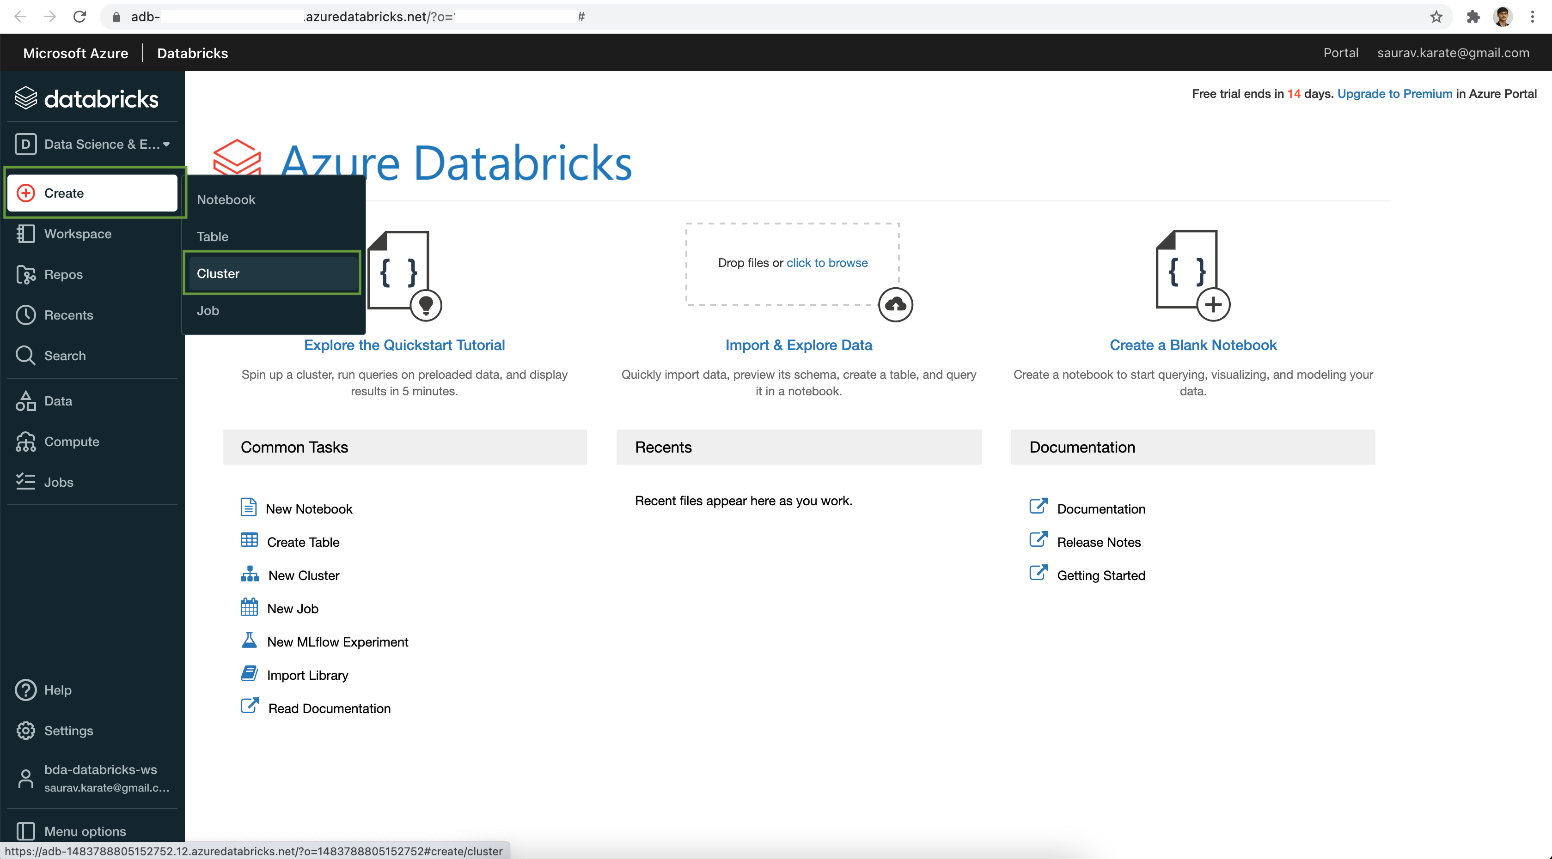Screen dimensions: 1552x859
Task: Open the Jobs checklist icon
Action: pos(25,482)
